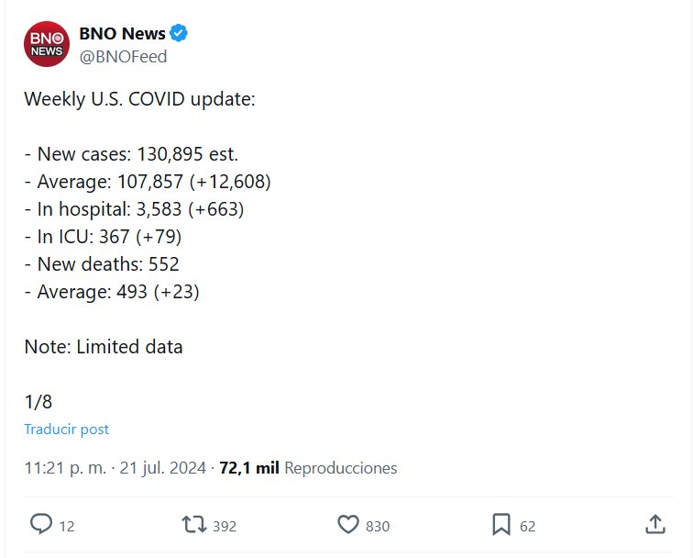Click the repost count 392
Screen dimensions: 693x558
point(225,526)
